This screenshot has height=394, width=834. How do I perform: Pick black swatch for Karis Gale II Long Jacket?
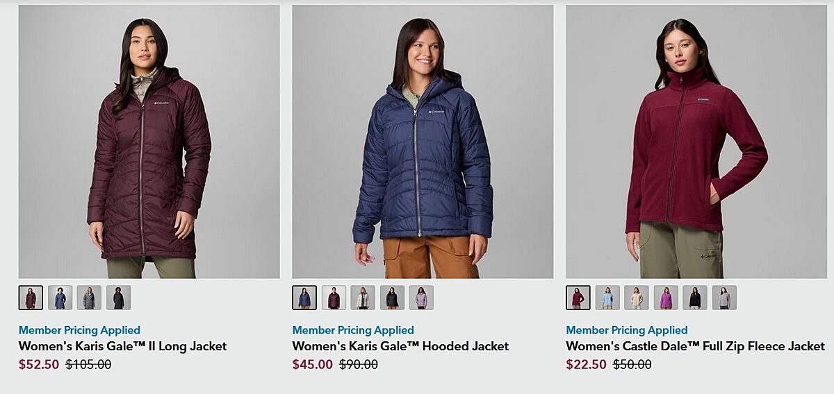click(118, 298)
